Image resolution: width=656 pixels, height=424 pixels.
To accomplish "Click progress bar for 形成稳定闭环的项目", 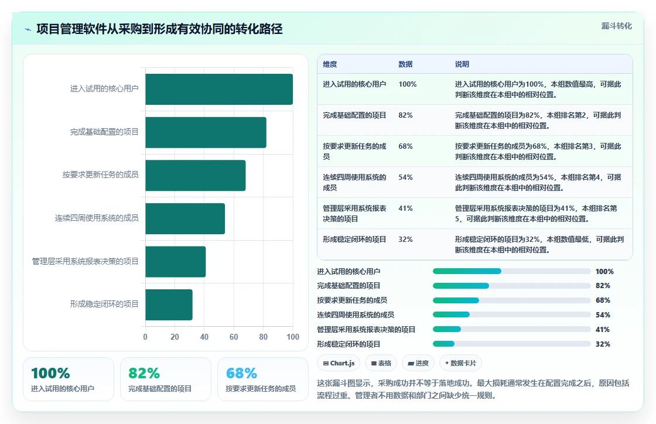I will coord(512,344).
